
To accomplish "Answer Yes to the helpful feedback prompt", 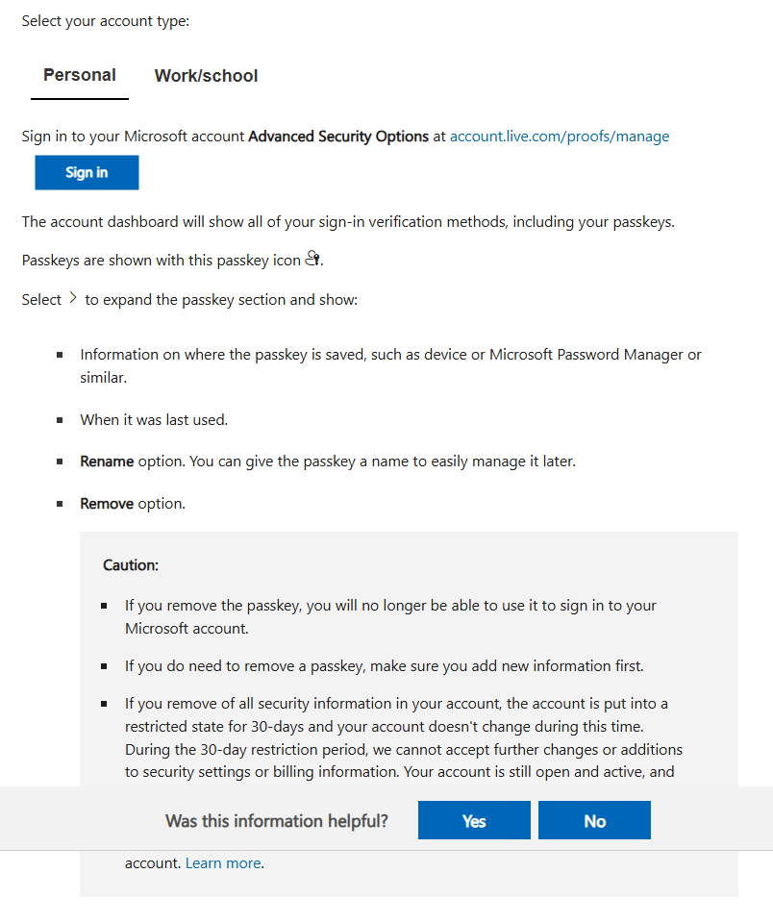I will (x=474, y=820).
